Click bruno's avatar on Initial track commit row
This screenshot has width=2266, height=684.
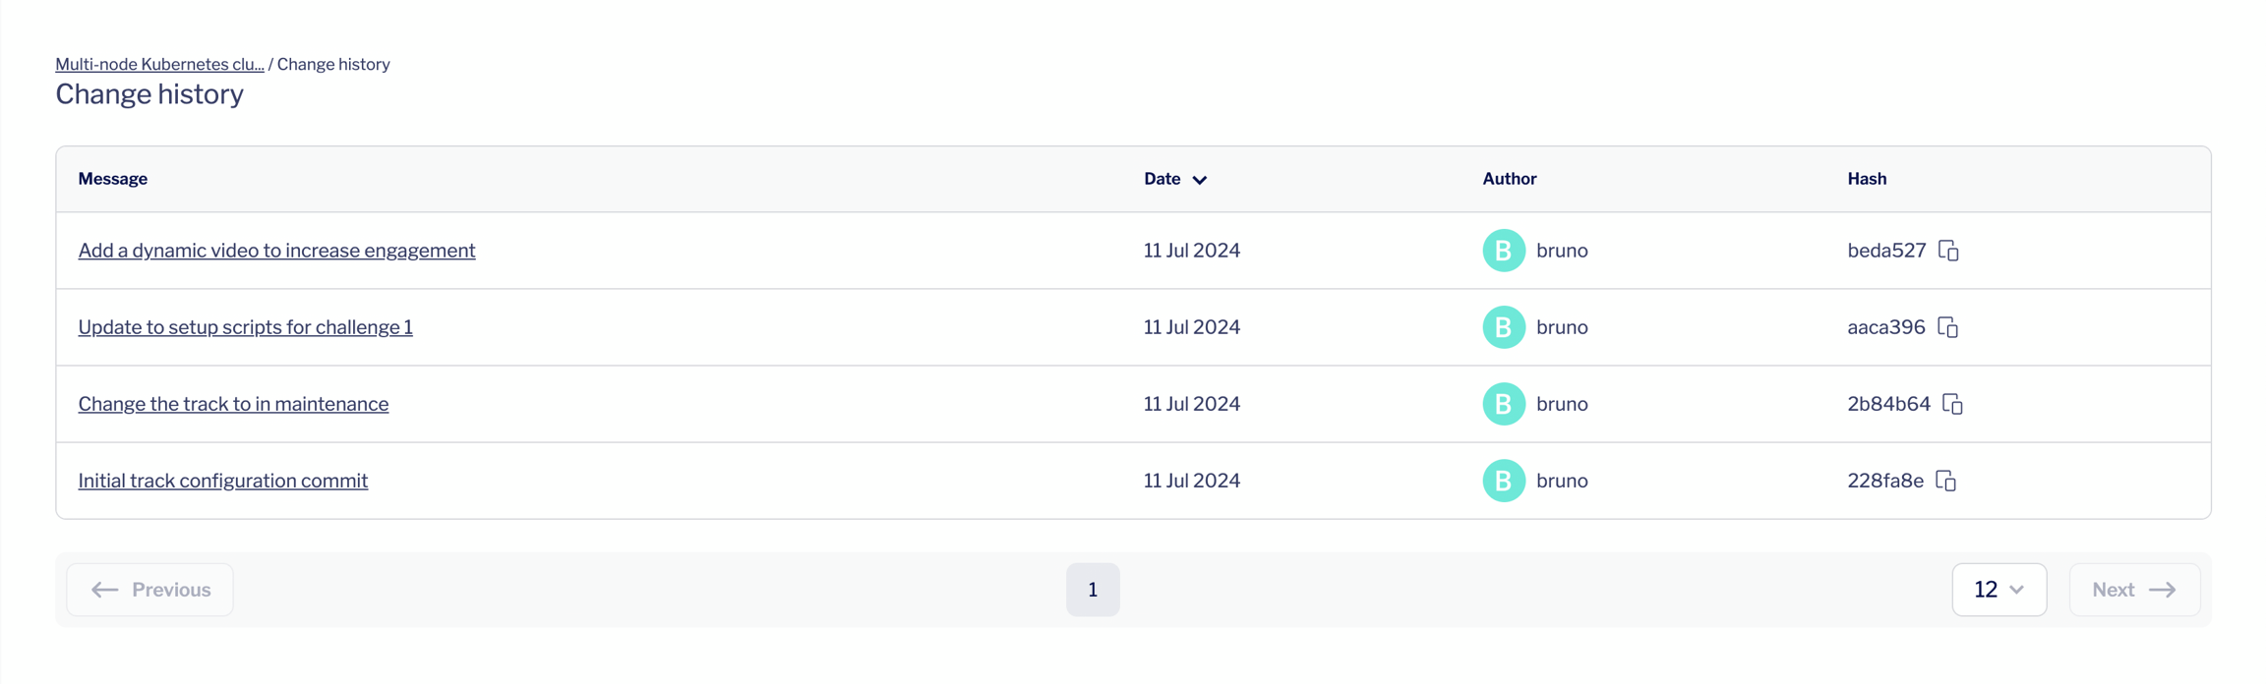point(1503,481)
